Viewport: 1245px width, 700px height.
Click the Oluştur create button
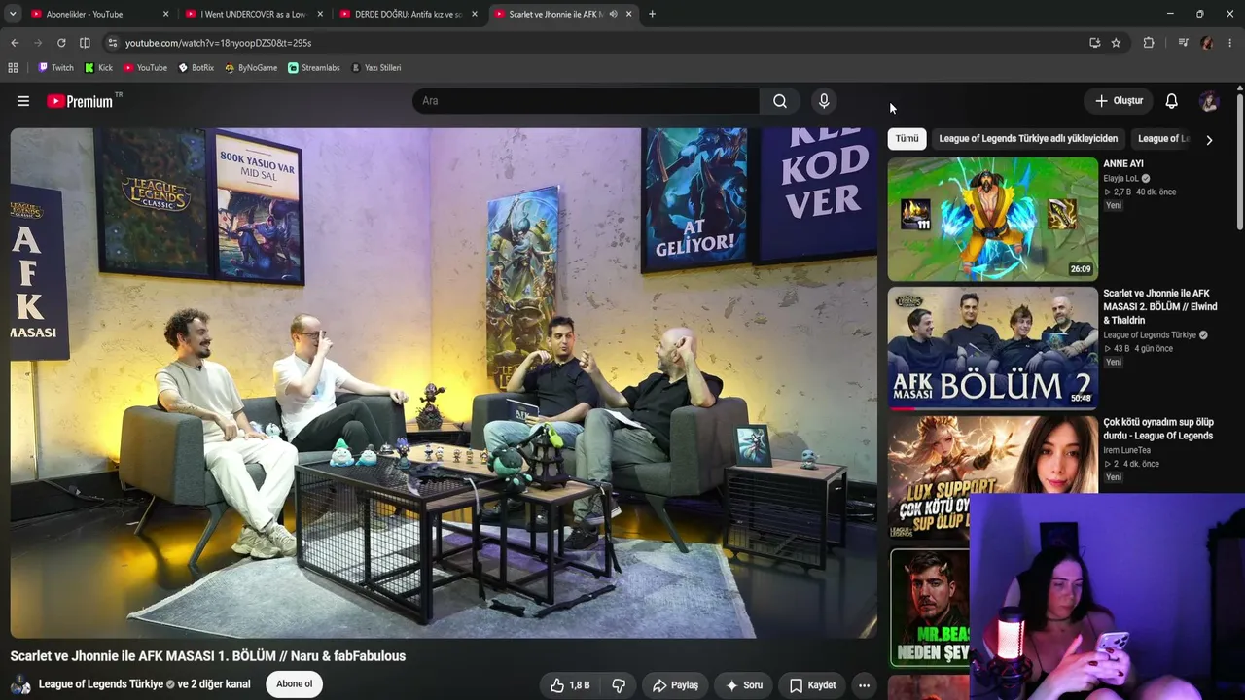tap(1120, 101)
